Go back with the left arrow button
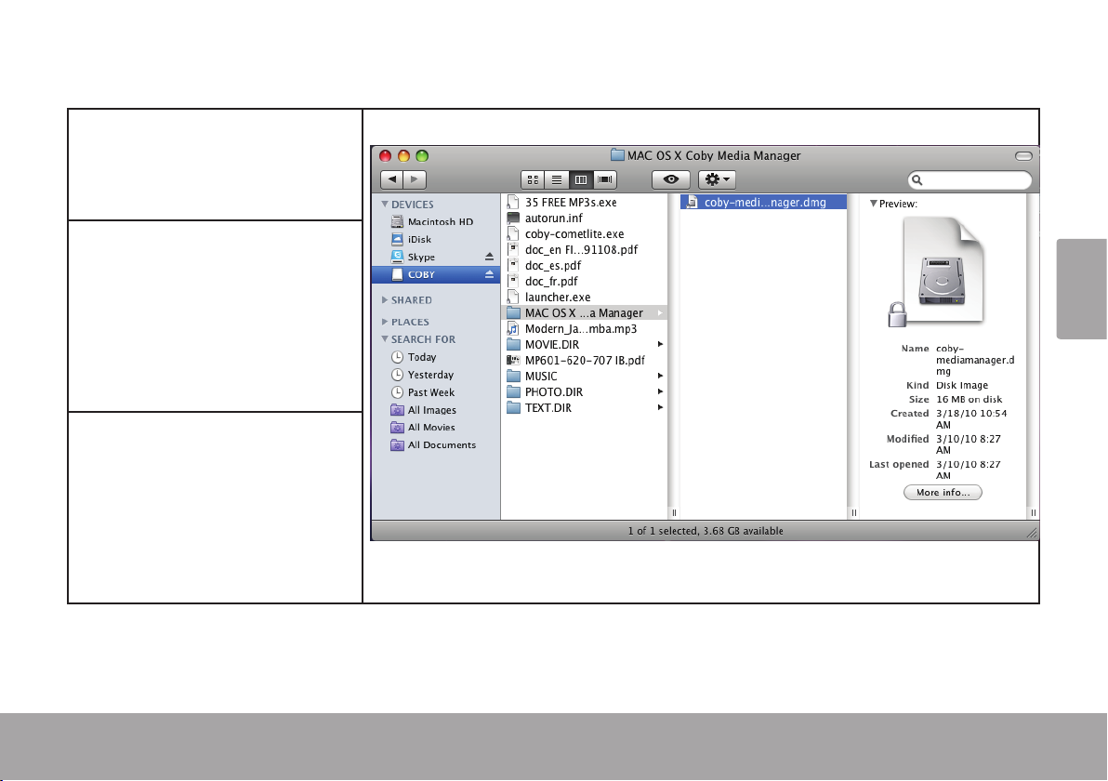Image resolution: width=1108 pixels, height=781 pixels. [x=391, y=179]
